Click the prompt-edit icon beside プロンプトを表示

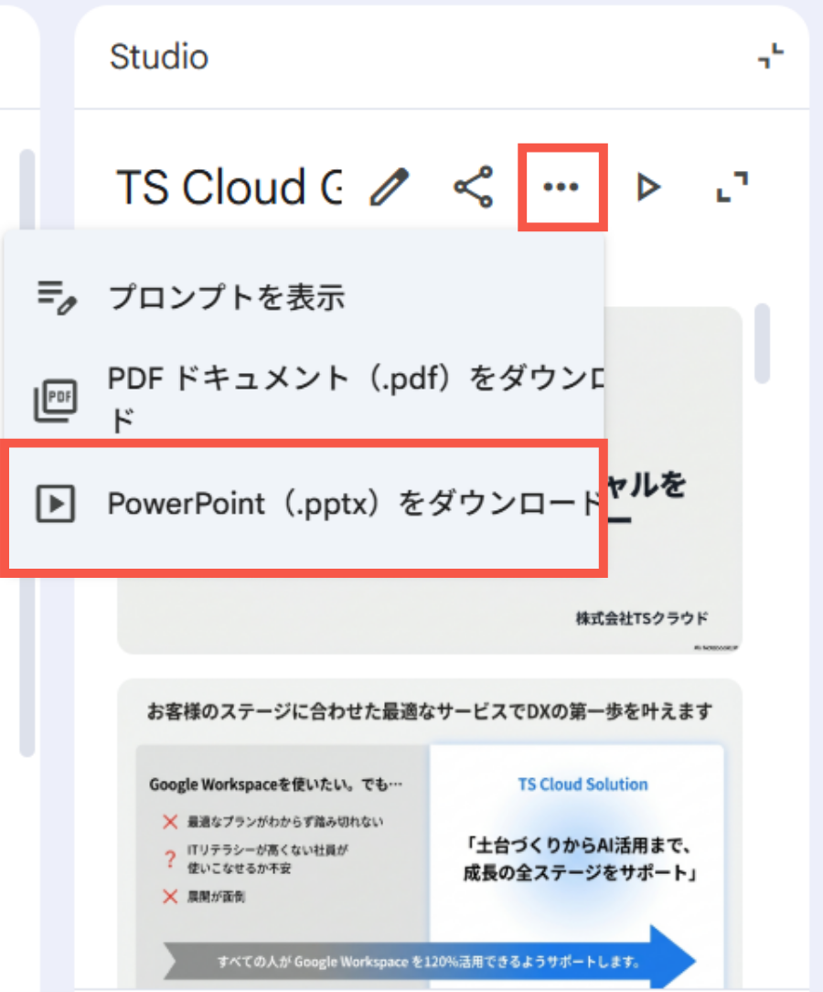tap(55, 297)
